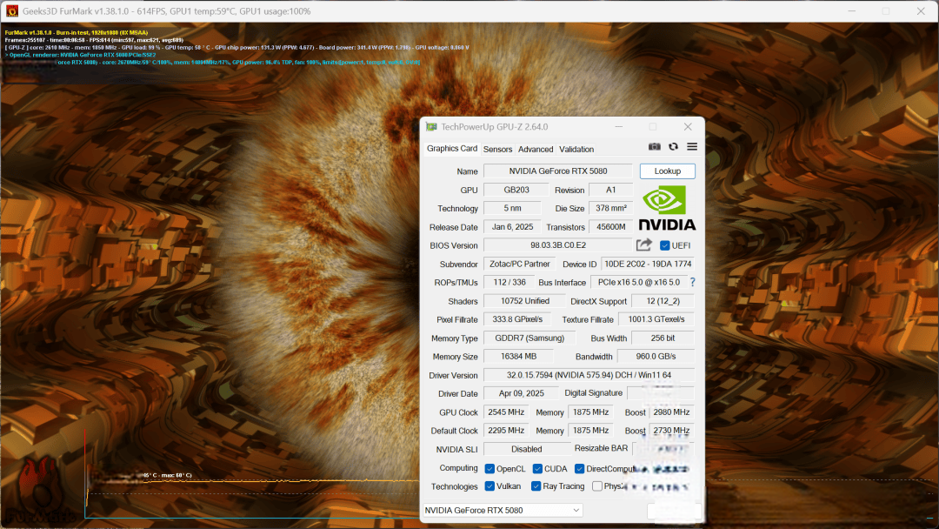939x529 pixels.
Task: Toggle the Ray Tracing checkbox
Action: tap(536, 485)
